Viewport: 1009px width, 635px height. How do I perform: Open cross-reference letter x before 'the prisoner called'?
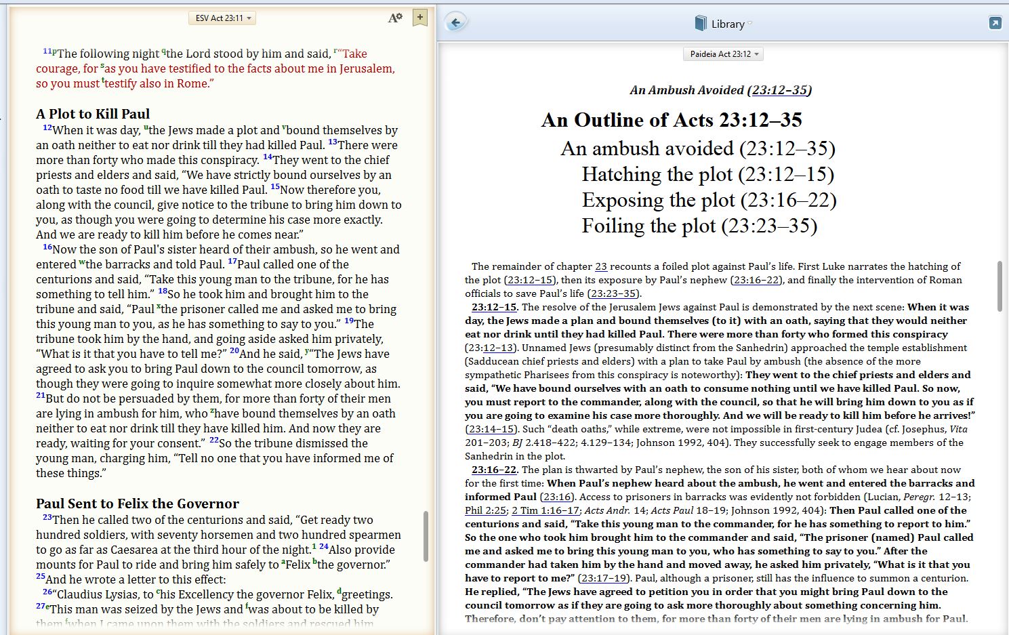click(x=159, y=307)
